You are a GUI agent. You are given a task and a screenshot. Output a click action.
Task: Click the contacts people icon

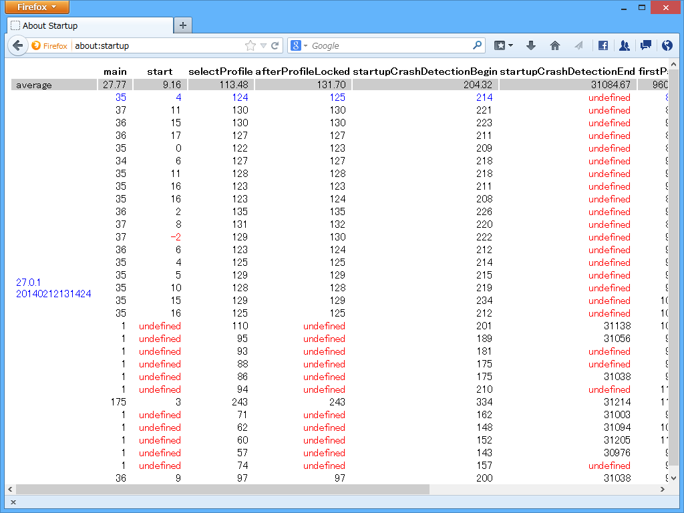624,45
